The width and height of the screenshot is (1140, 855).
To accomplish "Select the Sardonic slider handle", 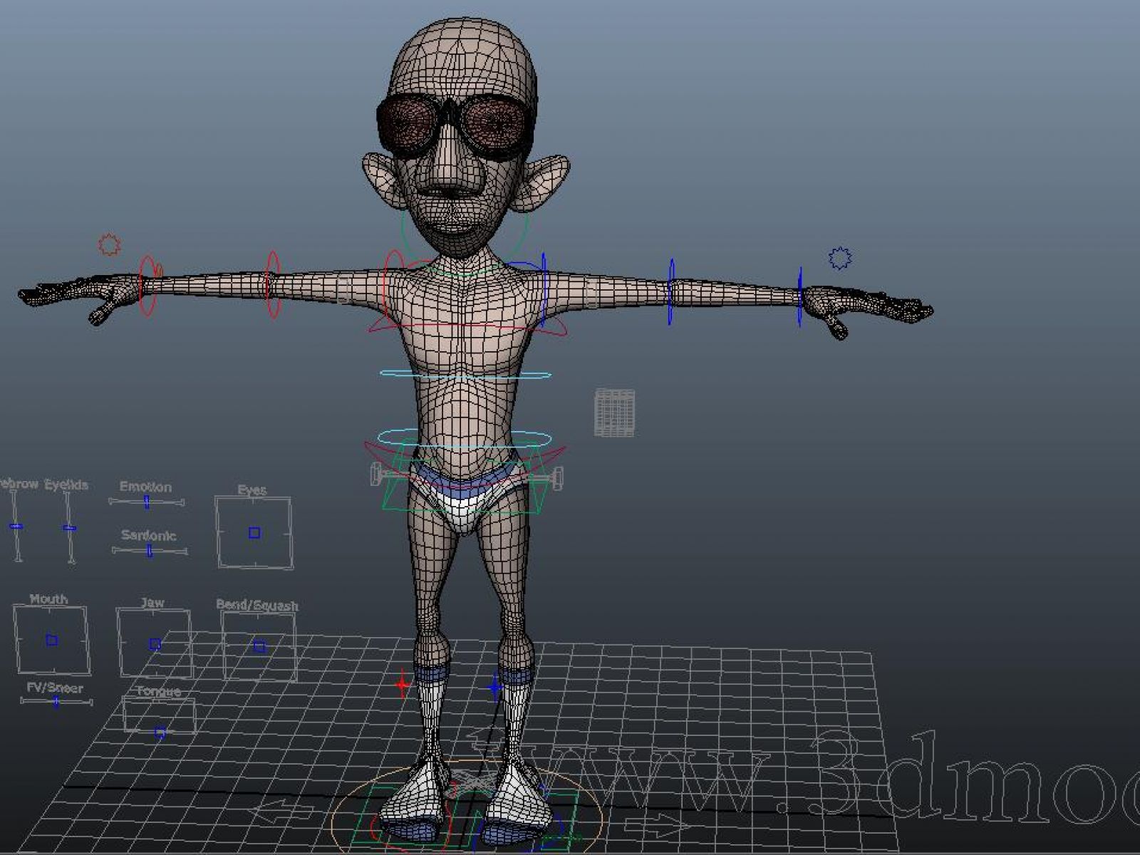I will [x=149, y=550].
